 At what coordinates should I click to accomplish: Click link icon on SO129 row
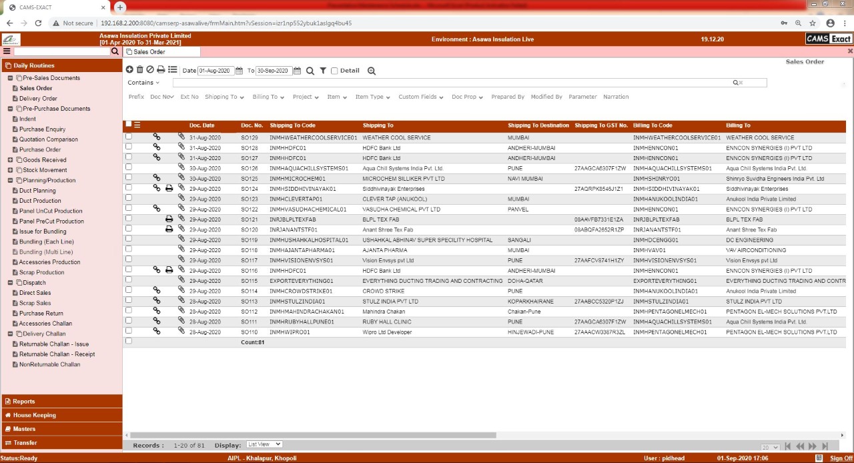click(157, 137)
